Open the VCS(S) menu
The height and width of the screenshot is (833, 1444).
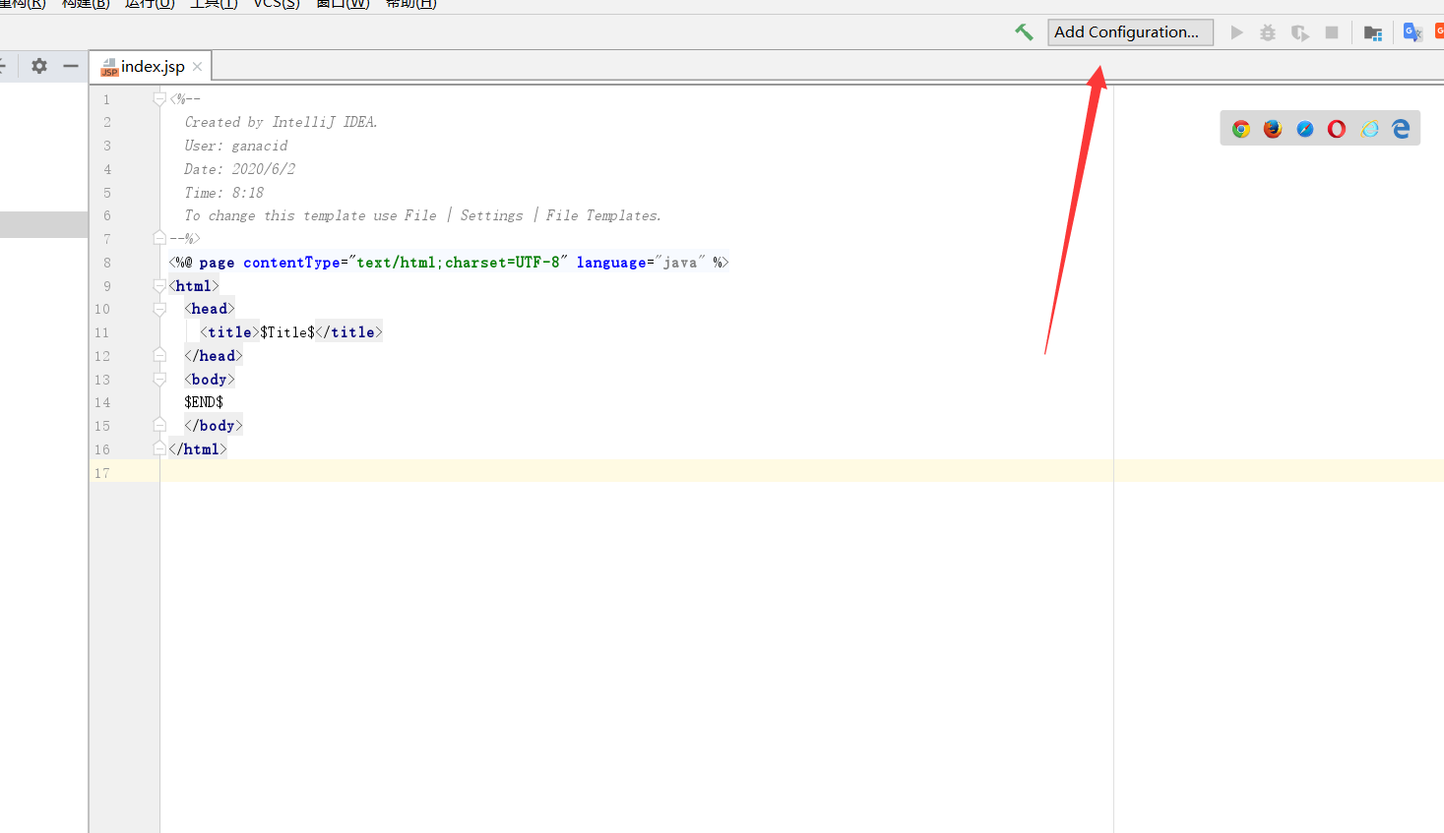[277, 4]
